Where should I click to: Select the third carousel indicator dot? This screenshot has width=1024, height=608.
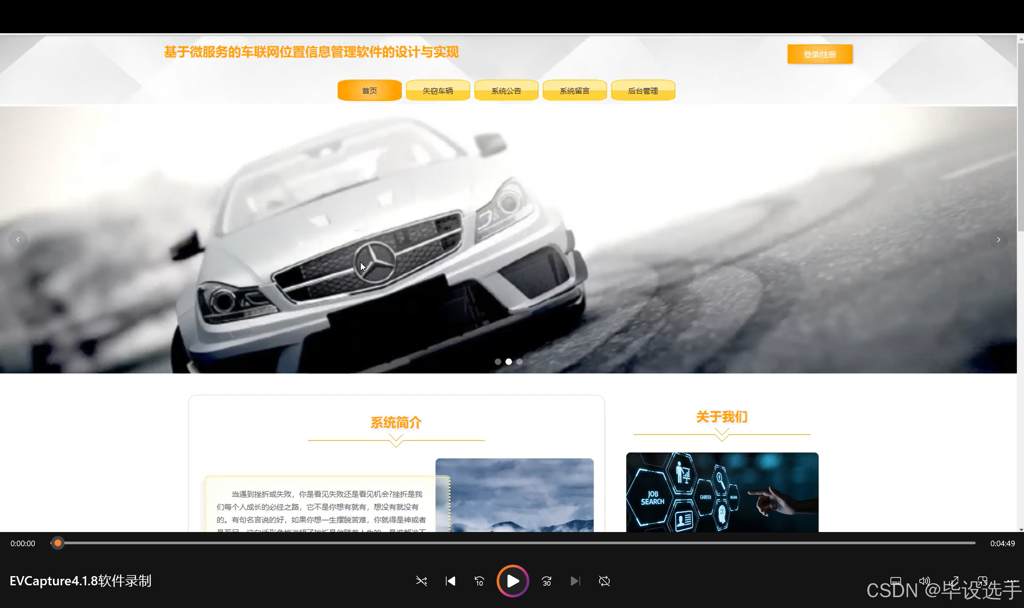tap(519, 362)
